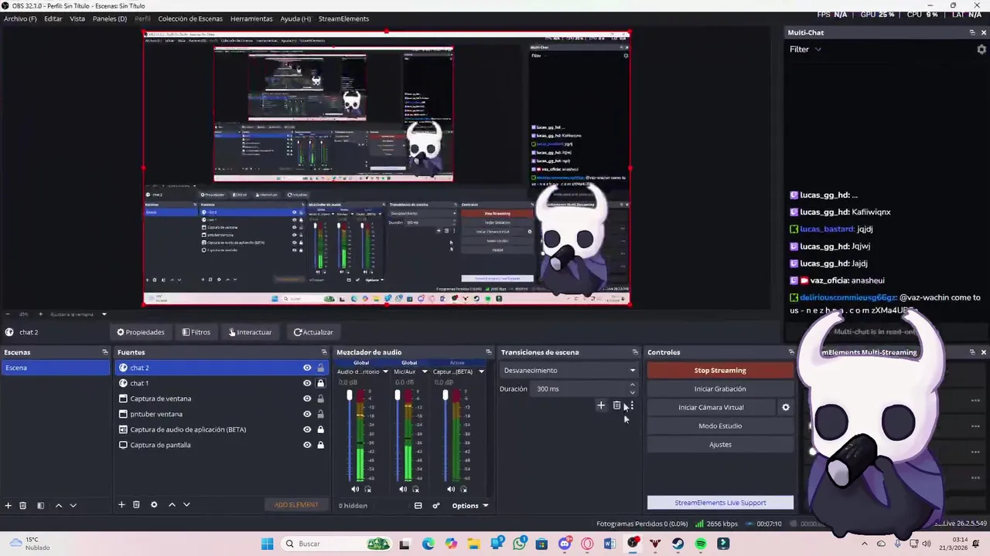The width and height of the screenshot is (990, 556).
Task: Open mixer Options dropdown
Action: pyautogui.click(x=469, y=506)
